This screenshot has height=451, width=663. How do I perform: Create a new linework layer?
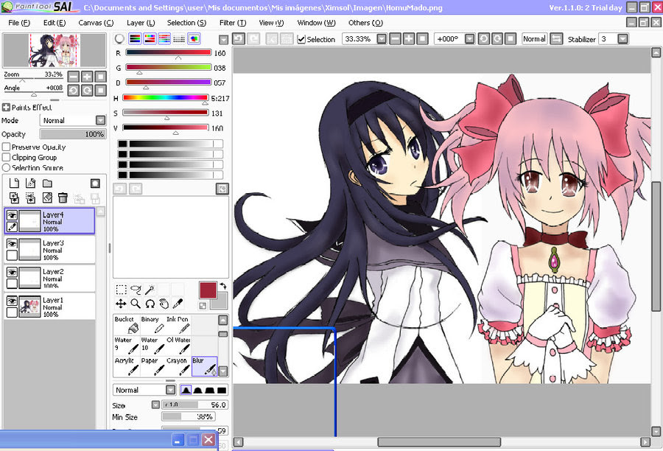pyautogui.click(x=30, y=183)
